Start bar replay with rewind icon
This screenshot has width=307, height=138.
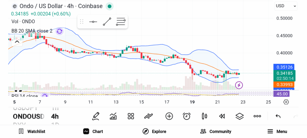click(x=222, y=116)
